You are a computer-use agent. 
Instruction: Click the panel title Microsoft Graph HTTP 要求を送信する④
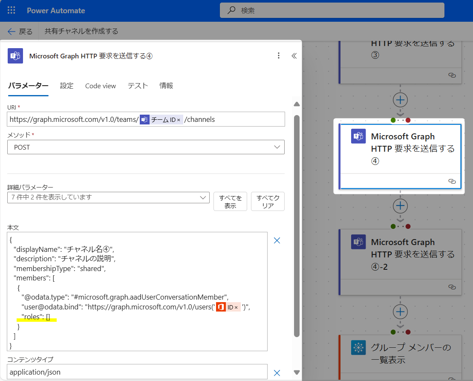91,56
